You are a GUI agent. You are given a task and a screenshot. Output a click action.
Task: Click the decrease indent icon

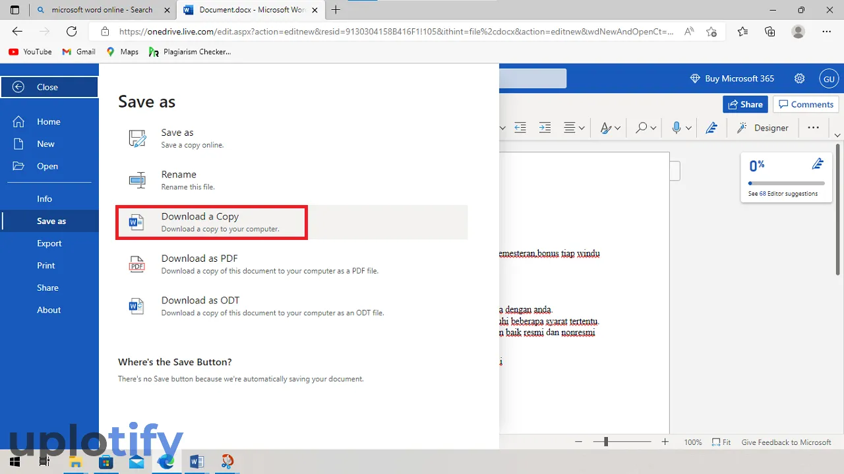coord(520,128)
